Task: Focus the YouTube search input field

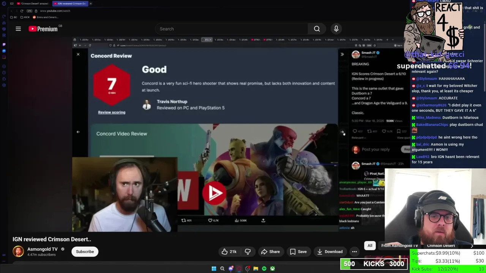Action: tap(232, 29)
